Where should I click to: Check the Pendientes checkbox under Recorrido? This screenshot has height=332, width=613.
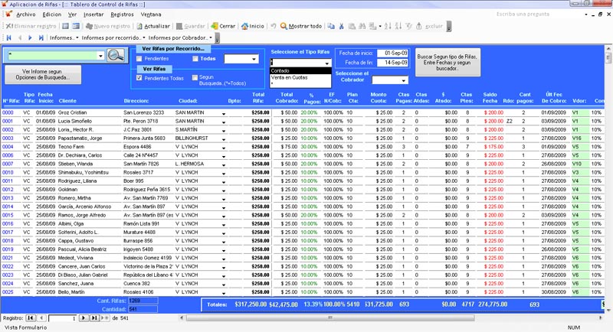pyautogui.click(x=139, y=58)
